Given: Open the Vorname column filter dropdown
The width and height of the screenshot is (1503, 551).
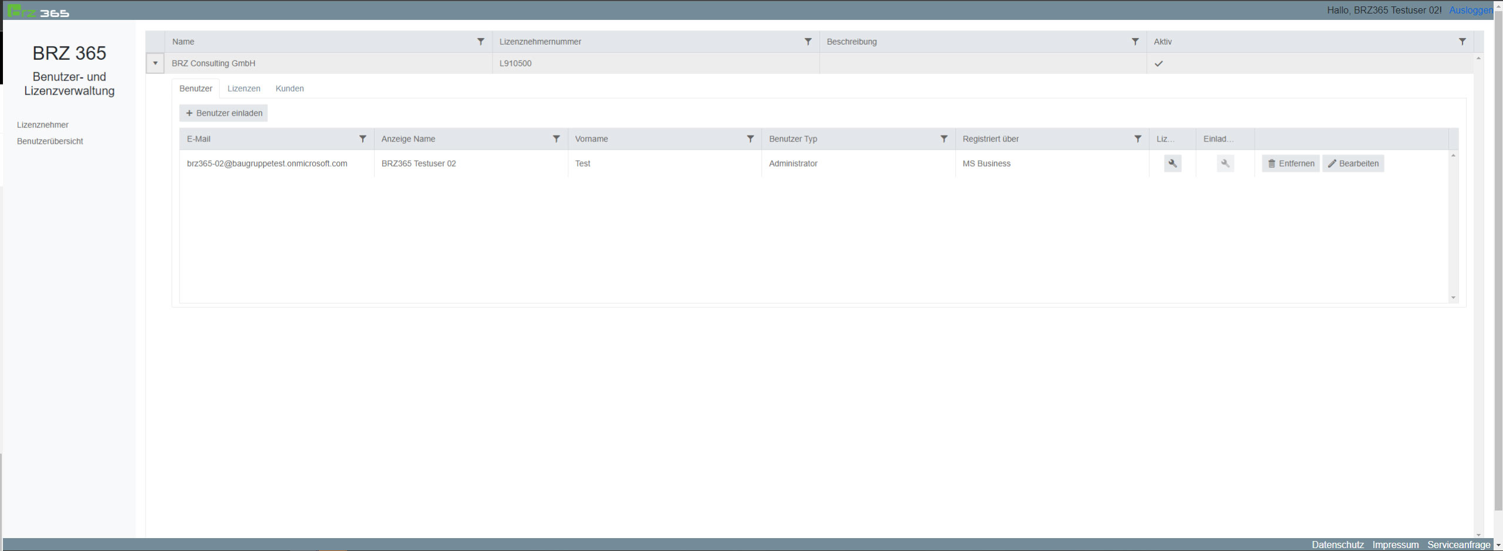Looking at the screenshot, I should point(750,139).
